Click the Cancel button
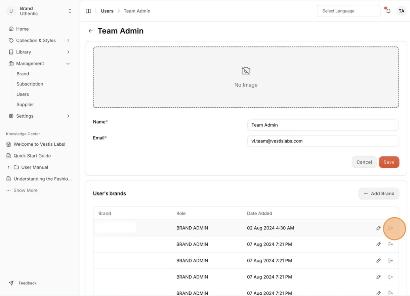410x296 pixels. click(x=364, y=162)
